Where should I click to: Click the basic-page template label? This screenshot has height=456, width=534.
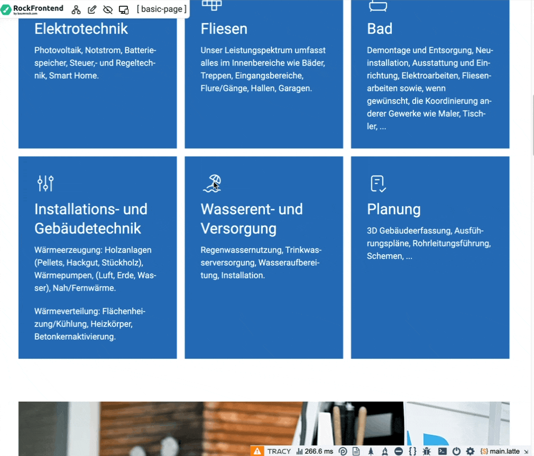161,10
